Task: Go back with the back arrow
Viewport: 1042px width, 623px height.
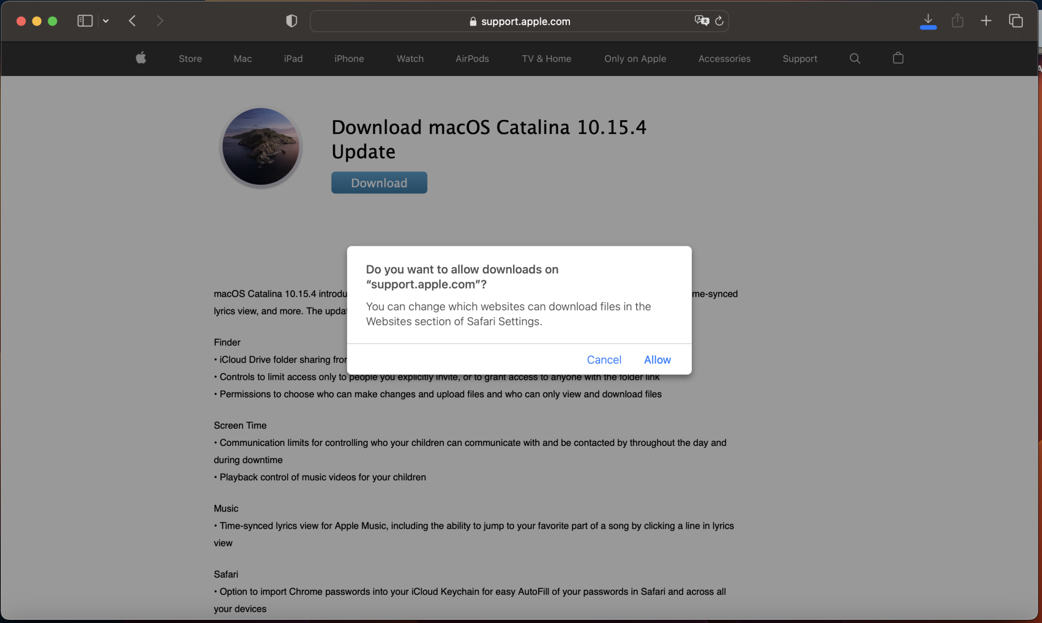Action: (132, 21)
